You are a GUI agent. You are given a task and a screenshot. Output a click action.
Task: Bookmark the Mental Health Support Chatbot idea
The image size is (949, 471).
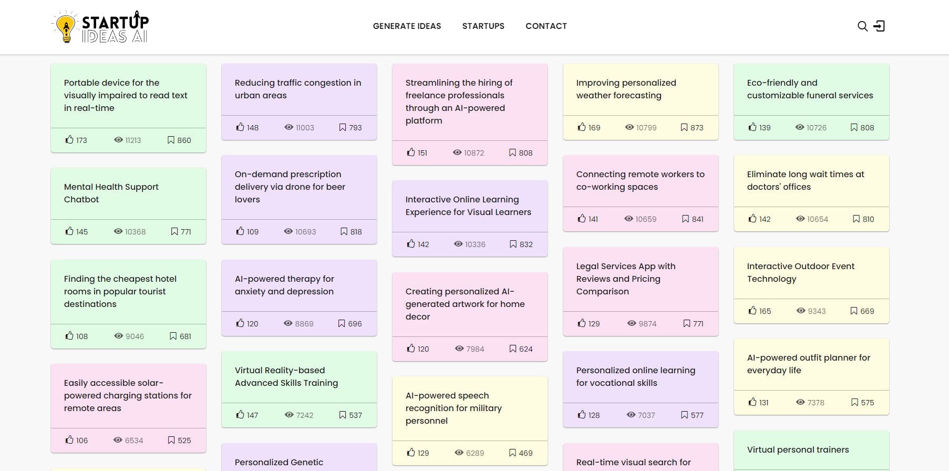174,231
